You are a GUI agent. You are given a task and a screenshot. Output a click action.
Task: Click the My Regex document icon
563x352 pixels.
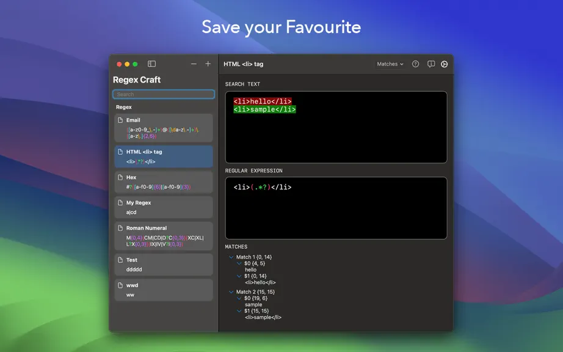(120, 203)
